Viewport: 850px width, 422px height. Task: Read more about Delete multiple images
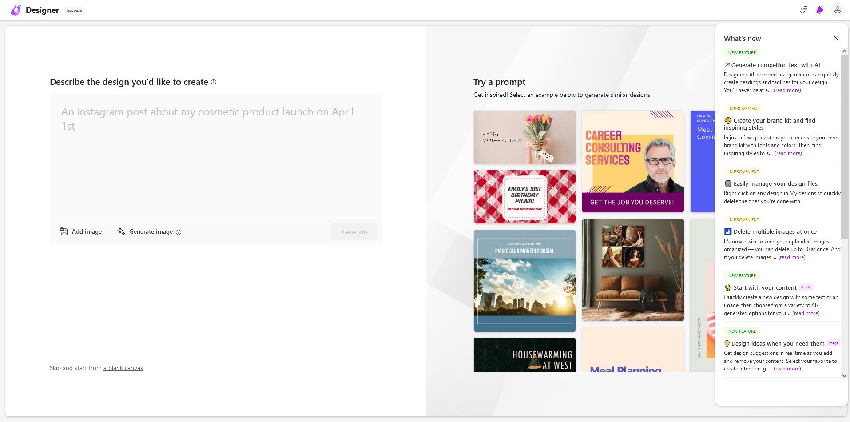(792, 257)
